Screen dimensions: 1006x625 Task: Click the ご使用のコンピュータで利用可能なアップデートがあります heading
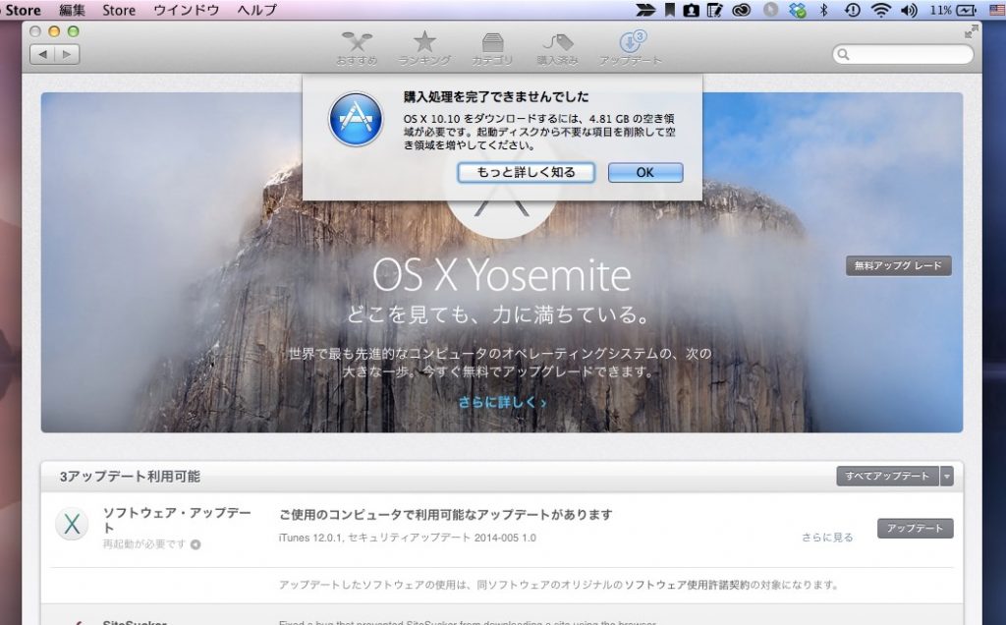point(446,515)
